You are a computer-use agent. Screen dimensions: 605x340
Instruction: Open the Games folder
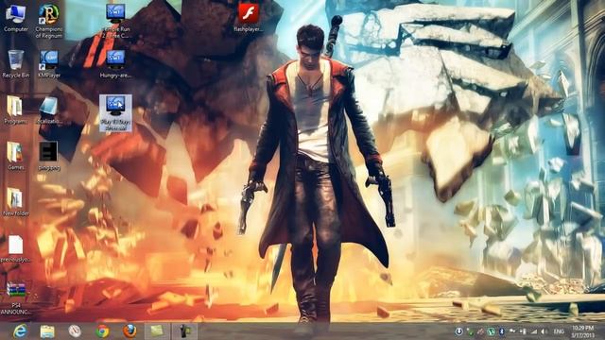(15, 156)
